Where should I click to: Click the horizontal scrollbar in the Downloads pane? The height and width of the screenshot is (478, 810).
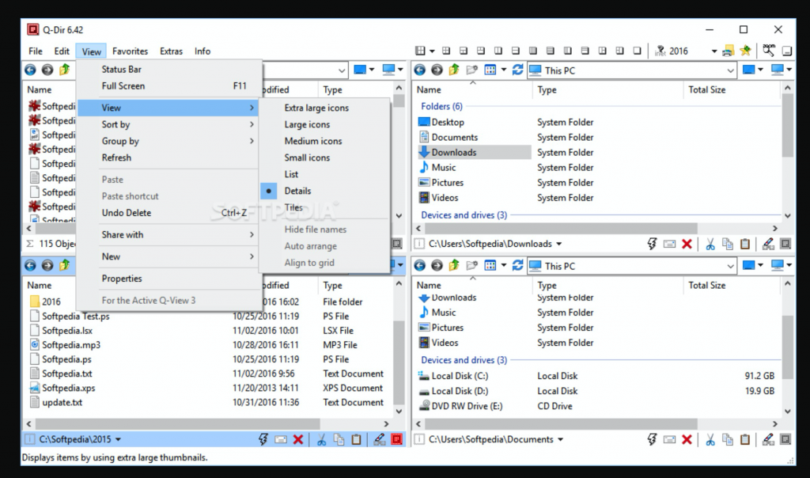pyautogui.click(x=560, y=229)
